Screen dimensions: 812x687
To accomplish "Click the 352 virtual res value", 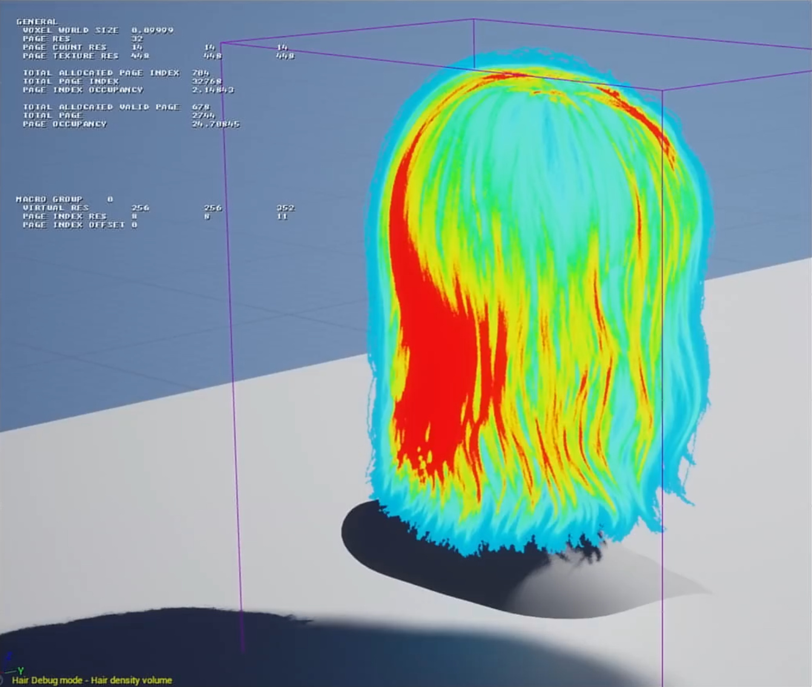I will coord(285,208).
